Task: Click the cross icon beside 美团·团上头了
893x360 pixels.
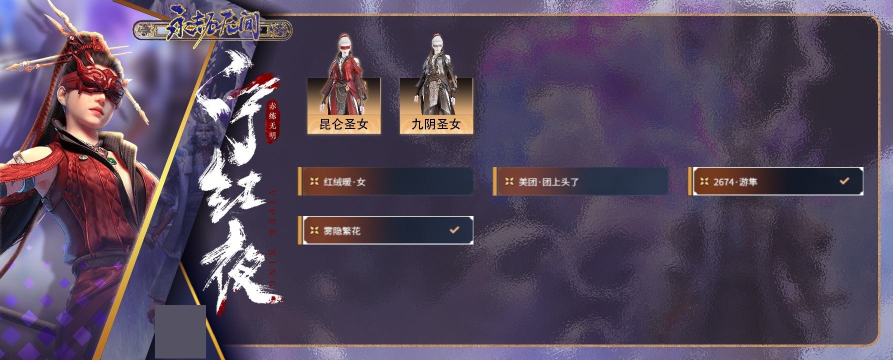Action: [509, 181]
